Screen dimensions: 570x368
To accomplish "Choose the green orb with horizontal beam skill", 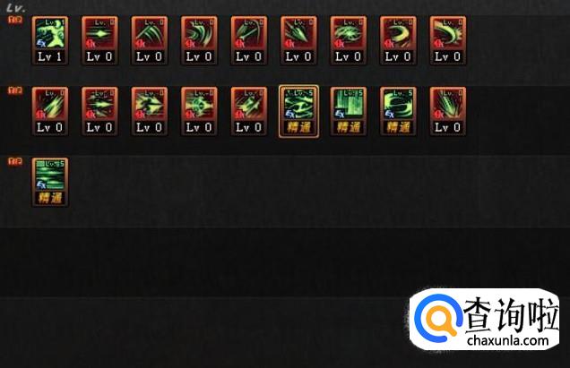I will coord(200,111).
